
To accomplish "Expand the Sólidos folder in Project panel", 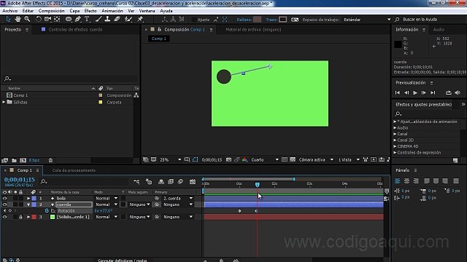I will point(4,102).
